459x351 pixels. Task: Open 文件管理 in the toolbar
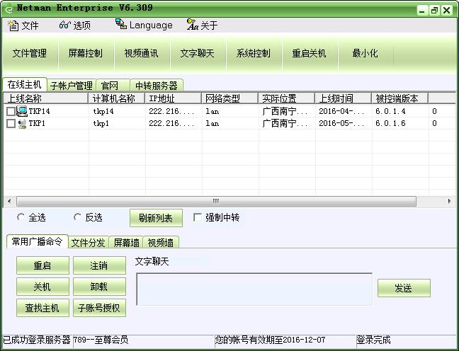click(x=30, y=53)
